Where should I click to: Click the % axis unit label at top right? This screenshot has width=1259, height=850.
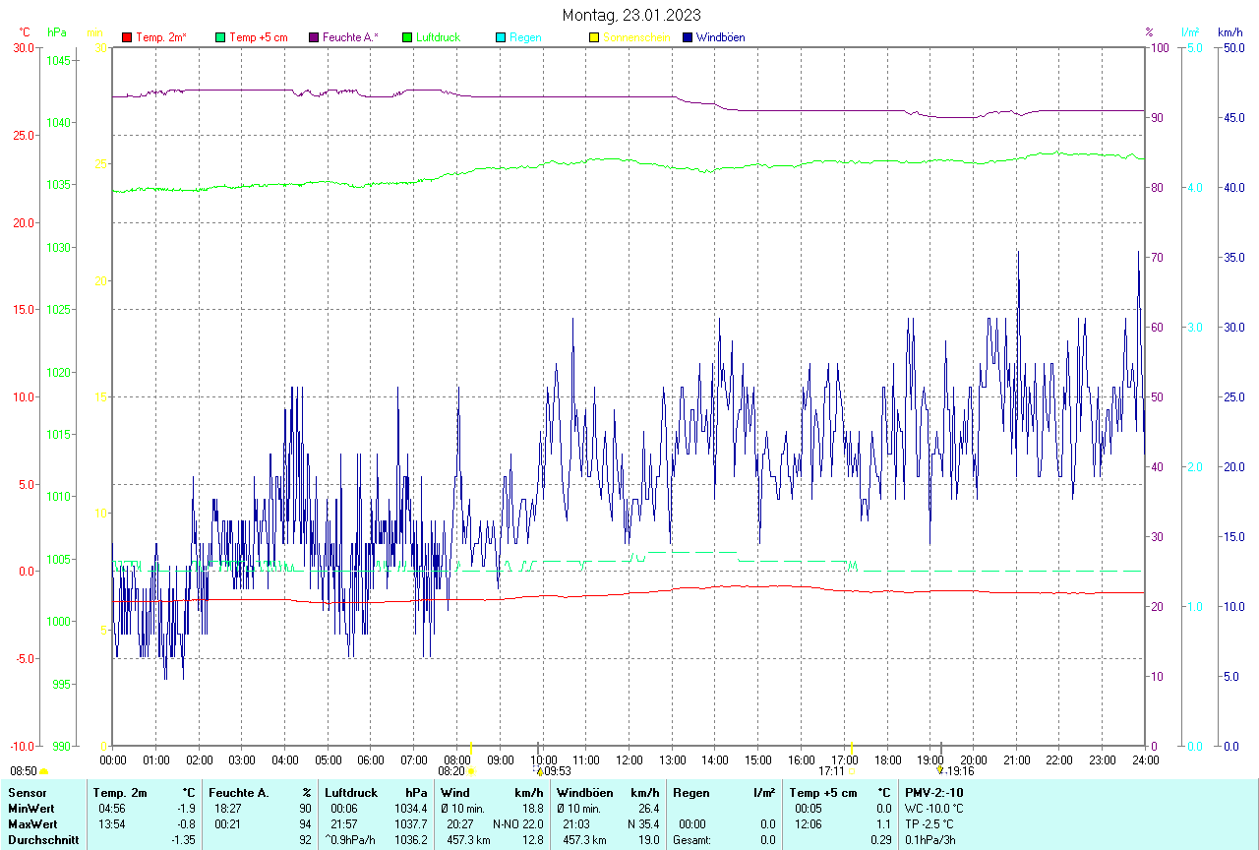pos(1149,32)
